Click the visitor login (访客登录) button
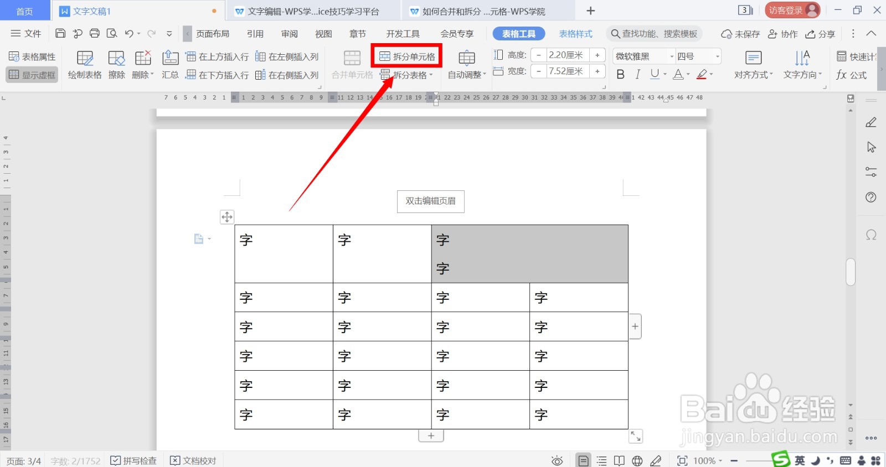Screen dimensions: 886x467 coord(792,11)
